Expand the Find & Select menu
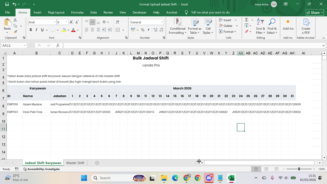Image resolution: width=327 pixels, height=184 pixels. point(272,26)
